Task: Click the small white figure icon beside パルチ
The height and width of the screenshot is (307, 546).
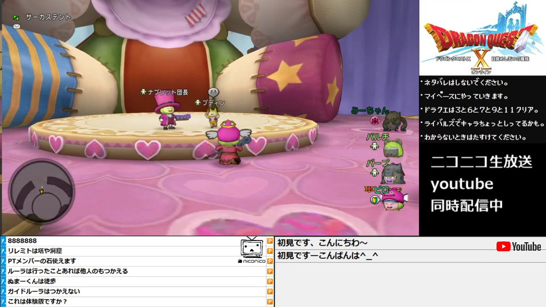Action: point(375,146)
